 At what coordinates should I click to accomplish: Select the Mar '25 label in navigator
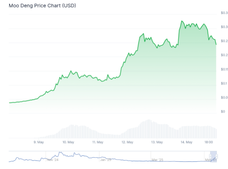pos(158,160)
